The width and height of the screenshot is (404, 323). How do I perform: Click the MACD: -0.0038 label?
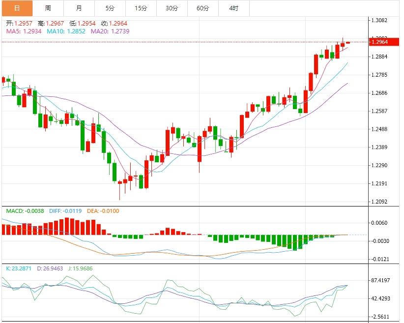coord(25,211)
